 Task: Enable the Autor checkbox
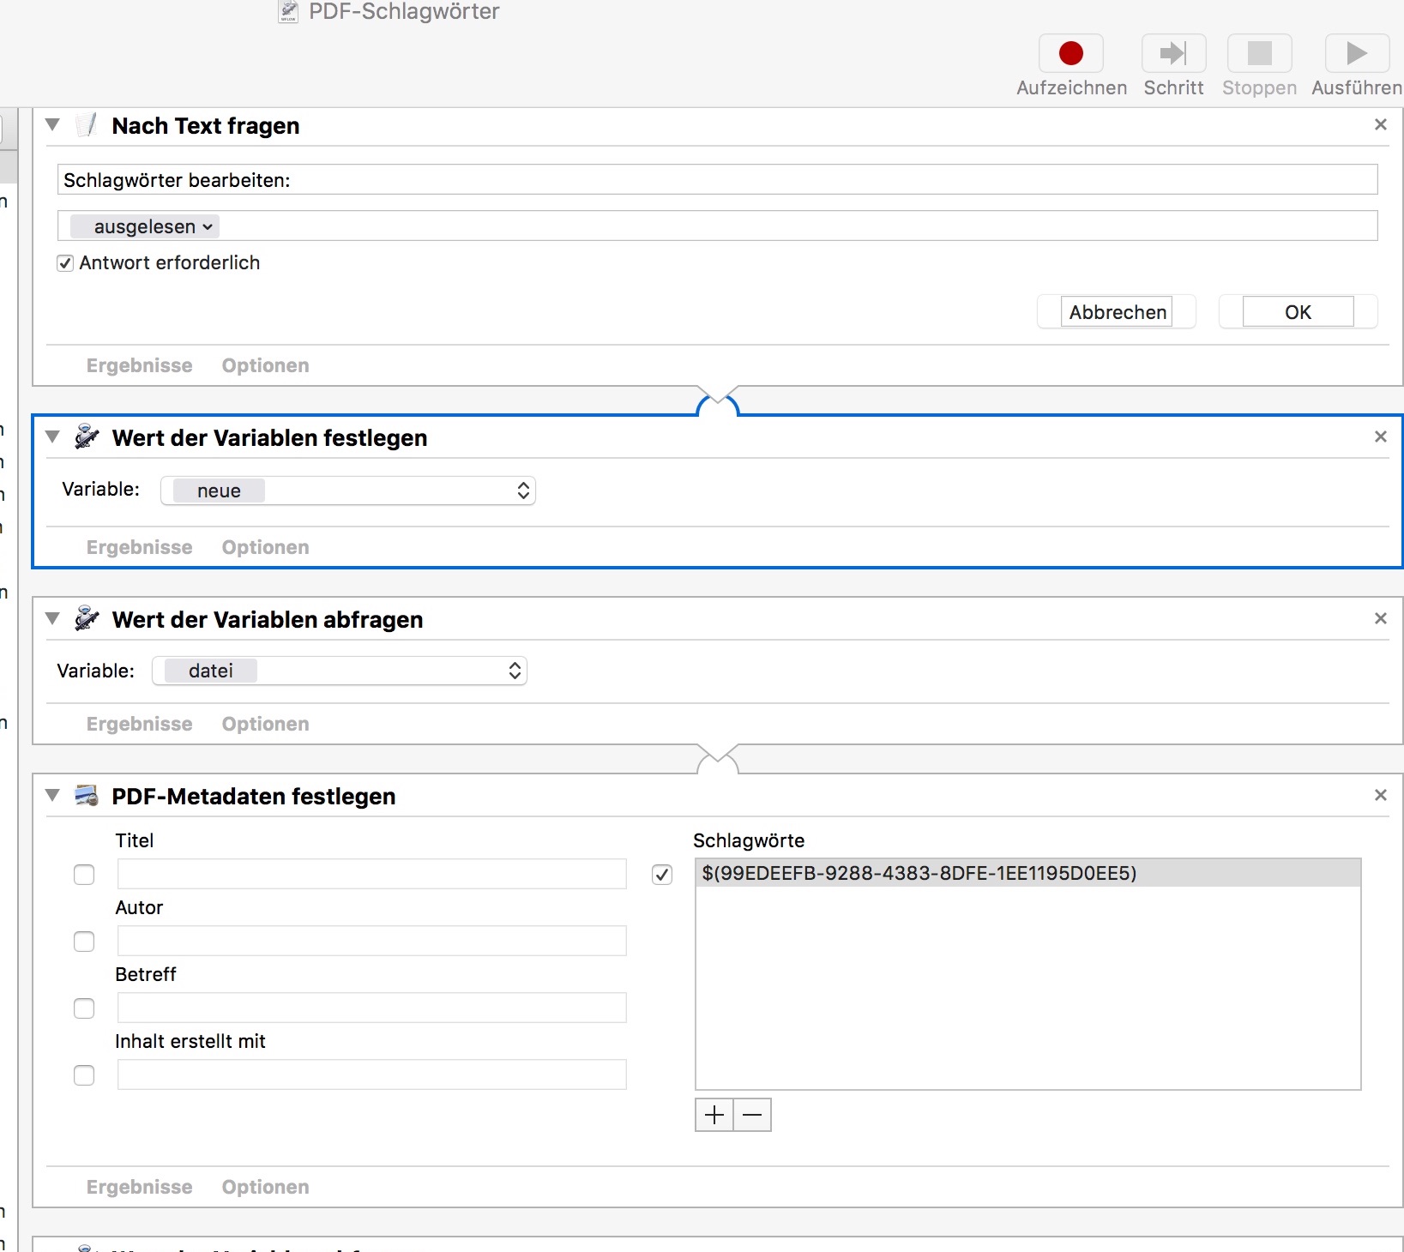[x=84, y=942]
